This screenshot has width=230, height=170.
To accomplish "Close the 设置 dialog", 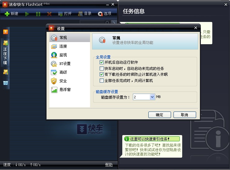I will (196, 28).
